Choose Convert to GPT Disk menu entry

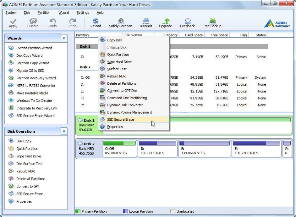(134, 91)
